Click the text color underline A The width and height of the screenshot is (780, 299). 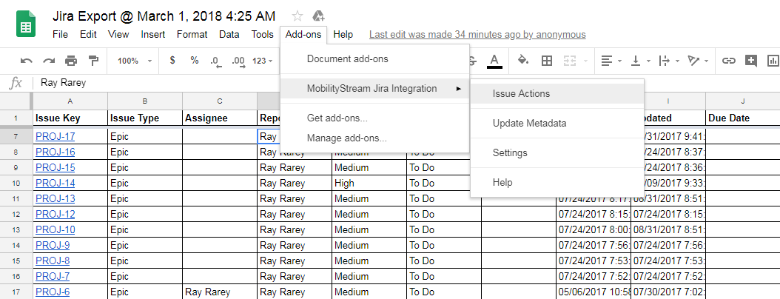(x=494, y=61)
